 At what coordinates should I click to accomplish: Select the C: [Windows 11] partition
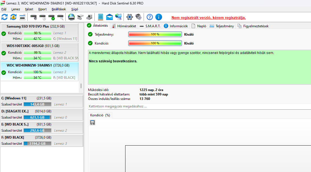[42, 101]
